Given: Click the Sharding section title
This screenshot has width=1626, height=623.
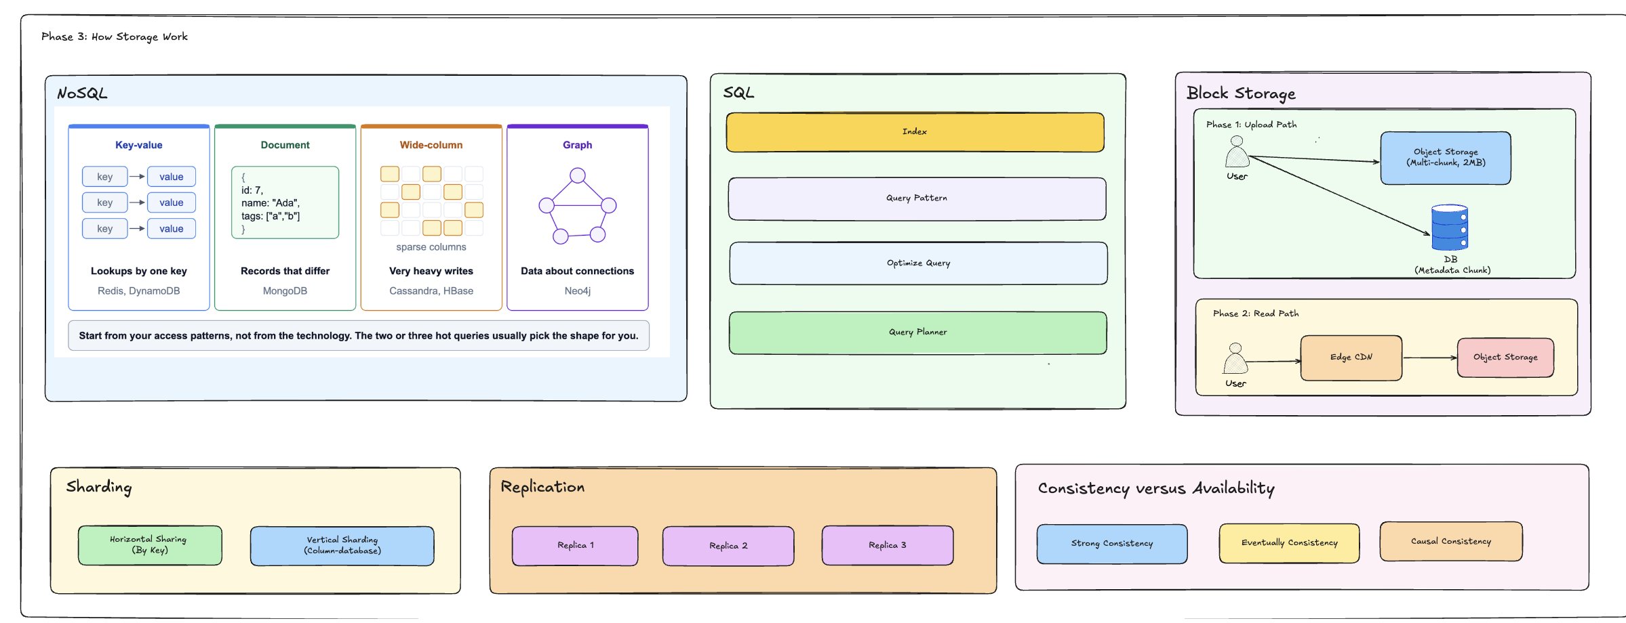Looking at the screenshot, I should point(99,487).
